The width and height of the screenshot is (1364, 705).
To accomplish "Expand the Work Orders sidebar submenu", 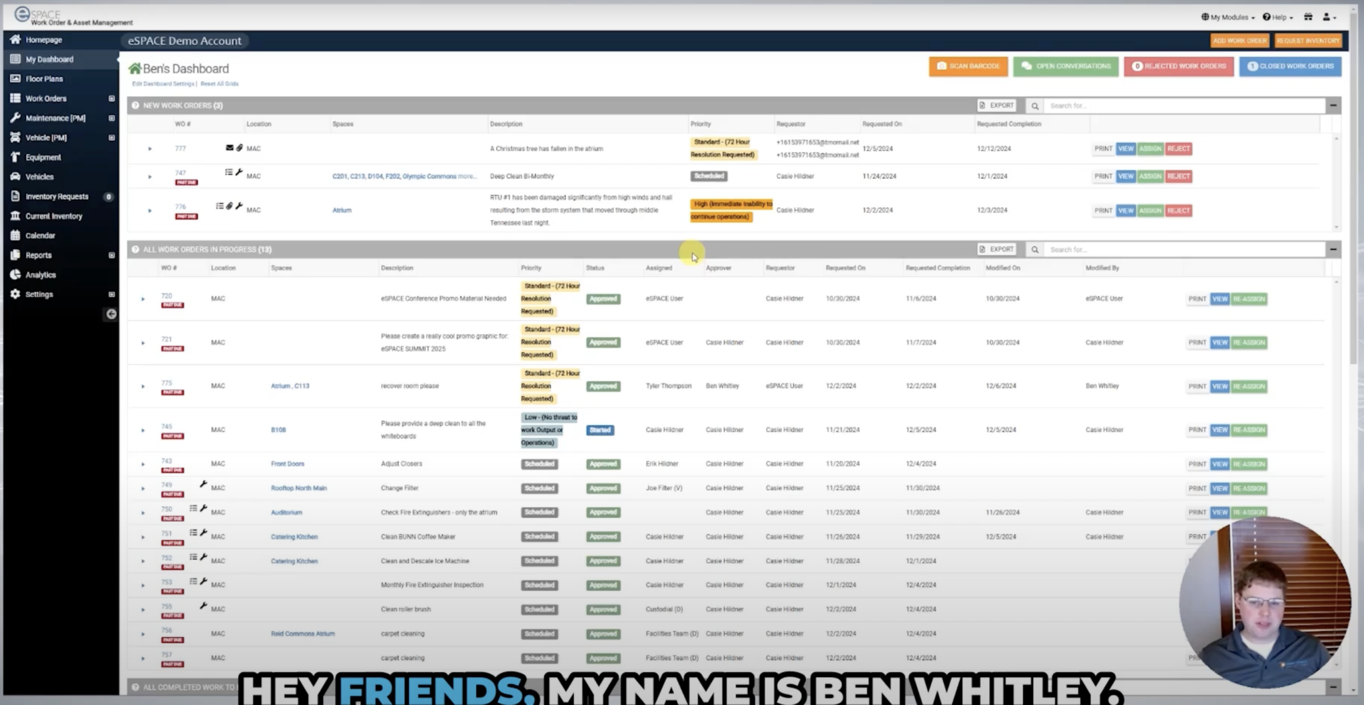I will (111, 99).
